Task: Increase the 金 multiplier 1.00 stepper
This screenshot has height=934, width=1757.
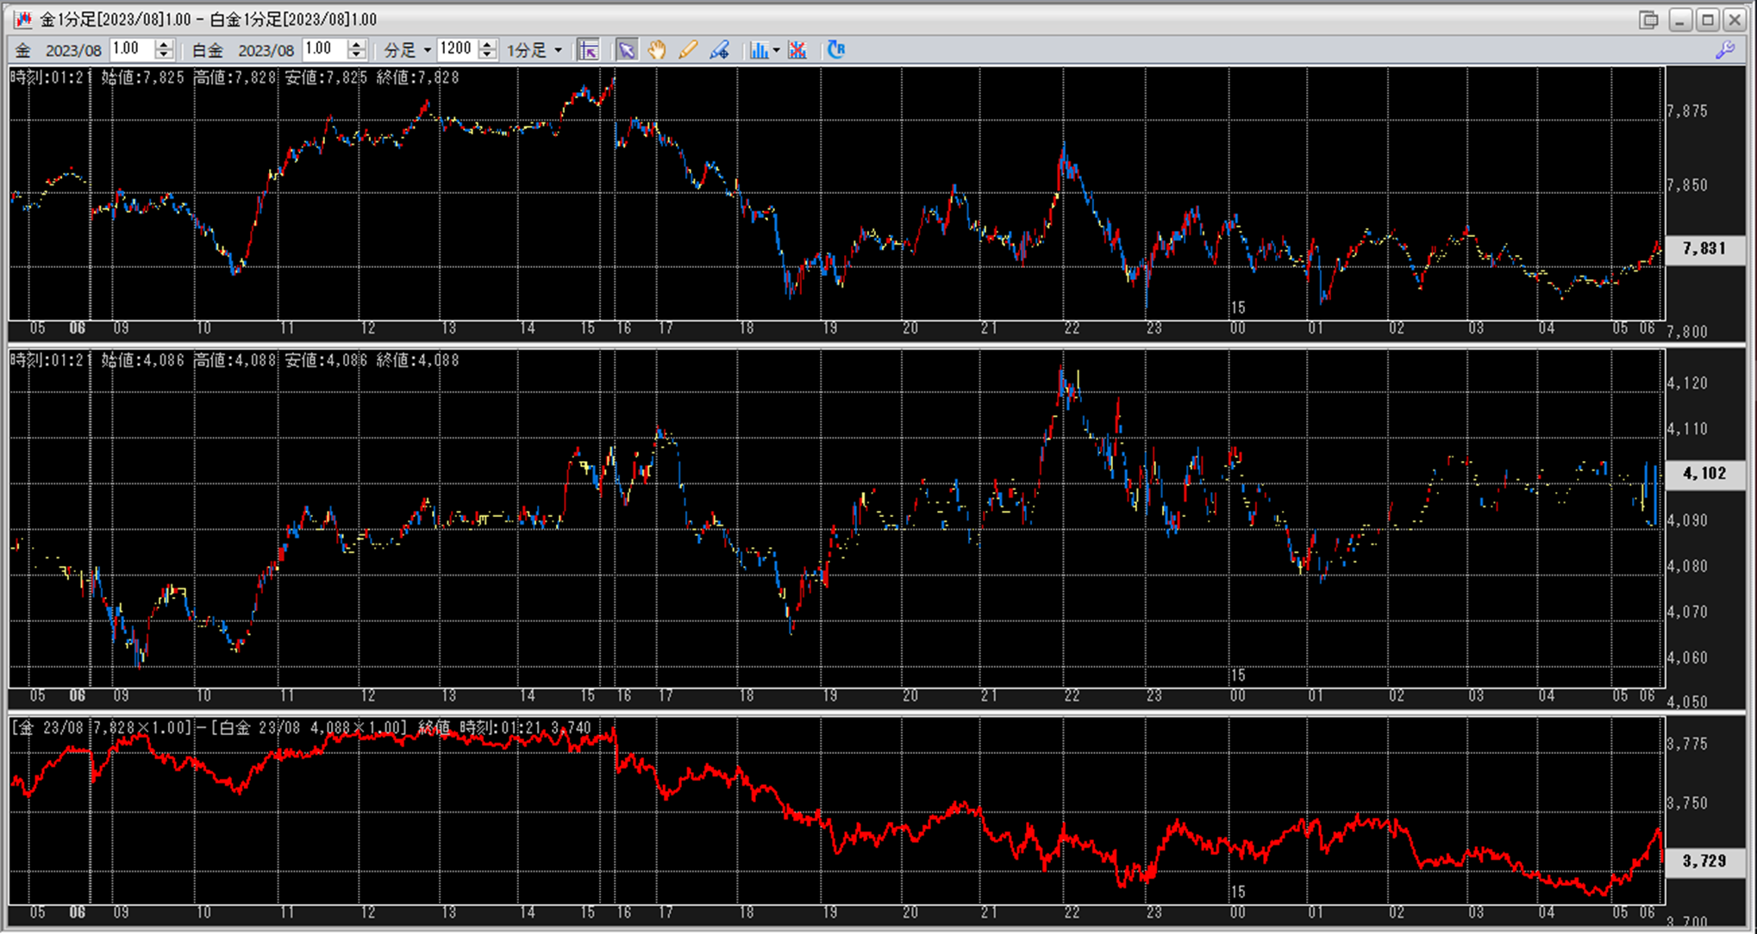Action: point(164,45)
